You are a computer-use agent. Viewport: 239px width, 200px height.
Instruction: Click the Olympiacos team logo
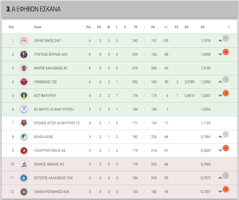tap(24, 41)
